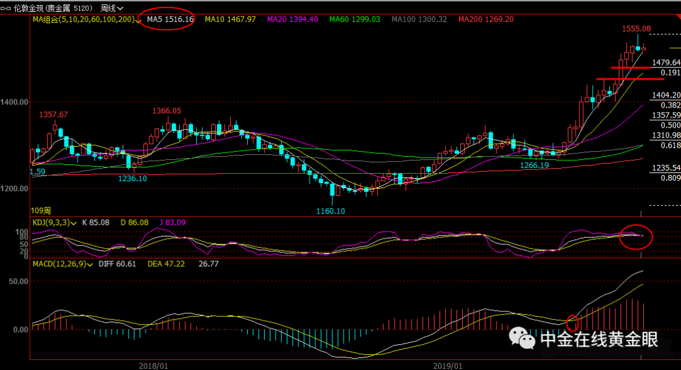
Task: Click the MA20 1394.40 label
Action: [x=293, y=19]
